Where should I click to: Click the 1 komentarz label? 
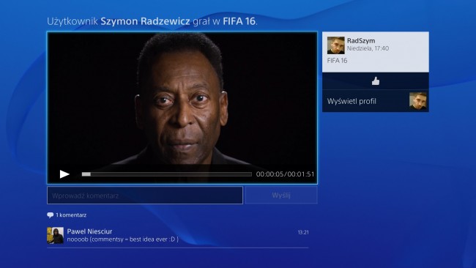71,215
